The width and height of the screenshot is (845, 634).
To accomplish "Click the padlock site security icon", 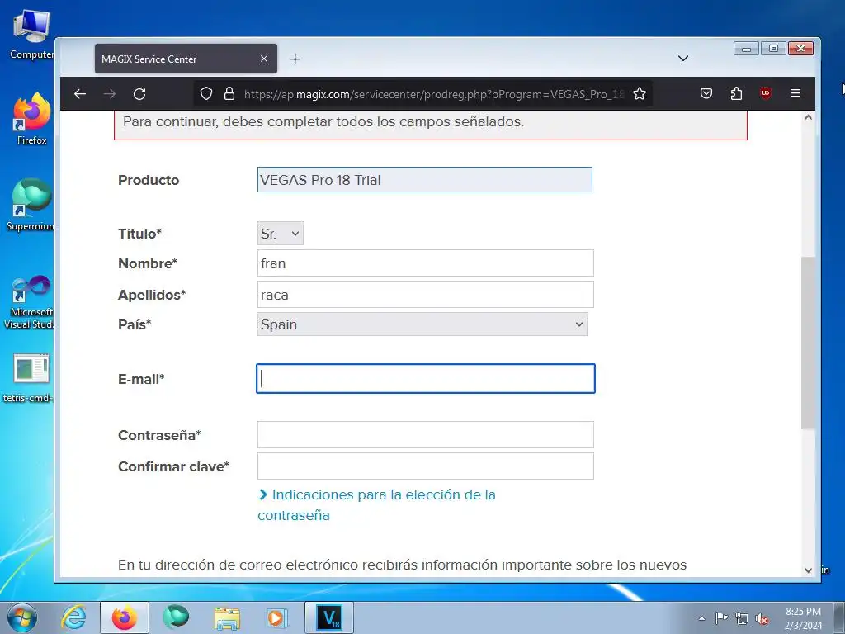I will [x=229, y=94].
